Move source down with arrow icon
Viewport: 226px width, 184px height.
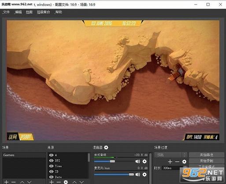(82, 182)
